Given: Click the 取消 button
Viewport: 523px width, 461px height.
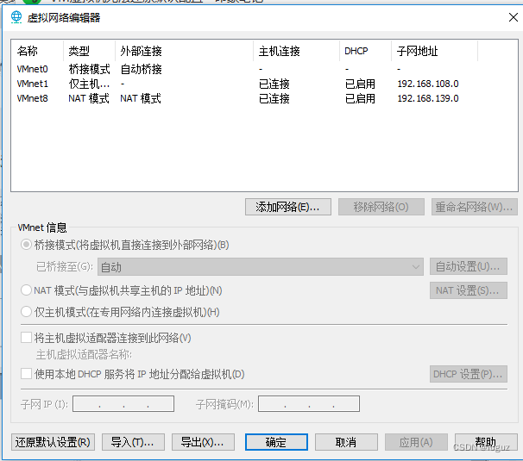Looking at the screenshot, I should 346,442.
